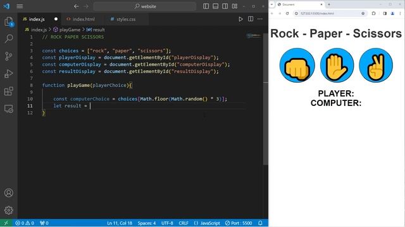Open the Accounts menu in activity bar

click(9, 193)
